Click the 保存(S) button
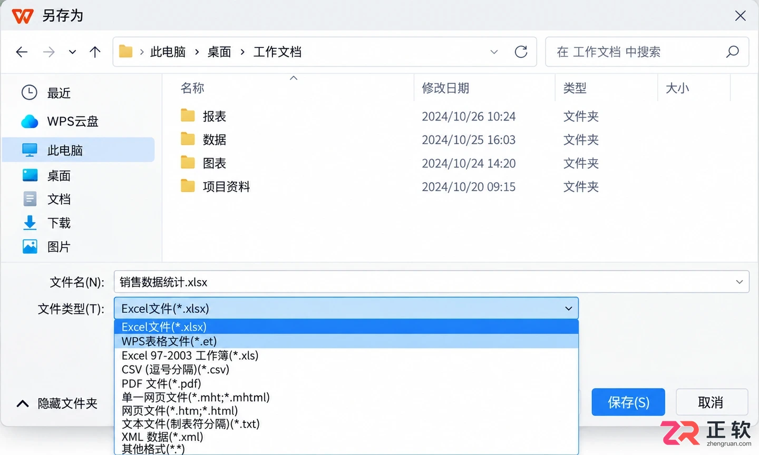This screenshot has height=455, width=759. tap(628, 402)
